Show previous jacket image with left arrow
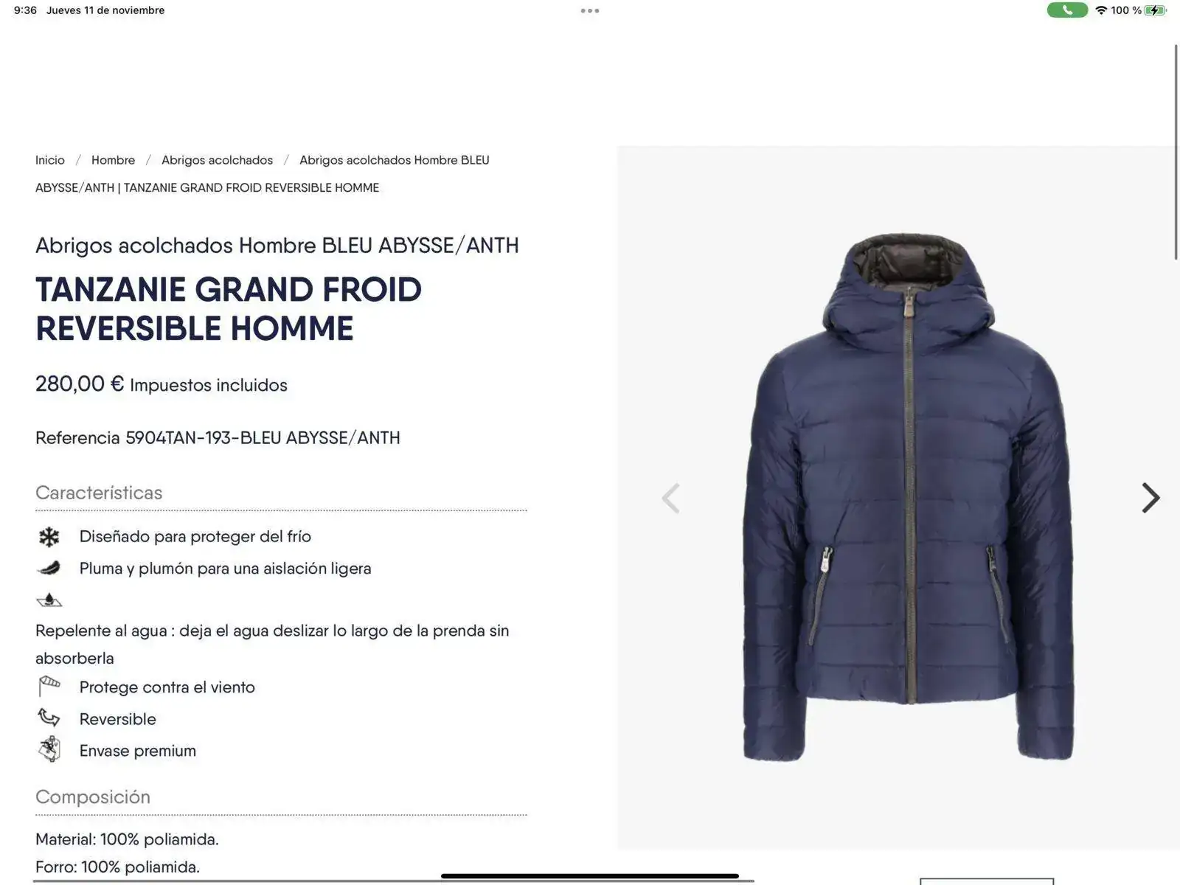The width and height of the screenshot is (1180, 885). (670, 498)
